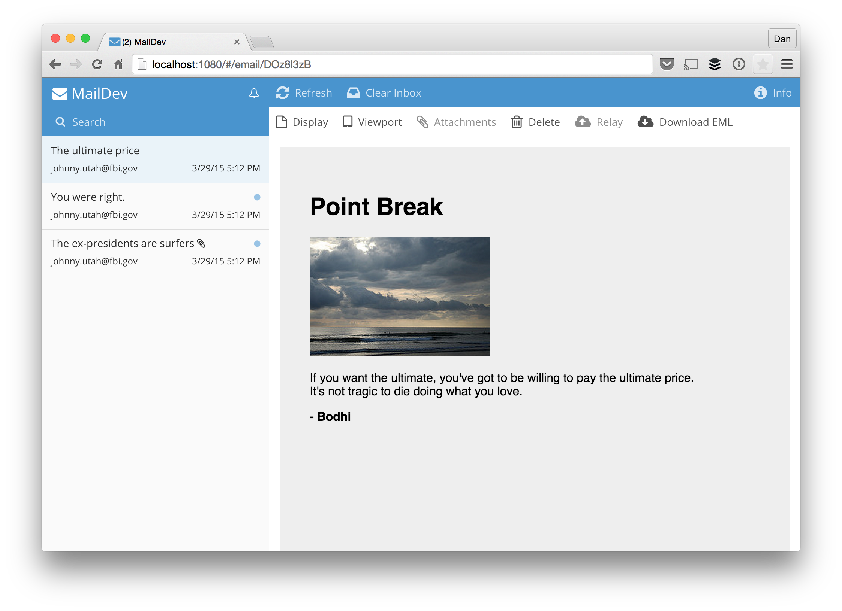The width and height of the screenshot is (842, 611).
Task: Toggle unread indicator on 'The ex-presidents are surfers'
Action: [257, 243]
